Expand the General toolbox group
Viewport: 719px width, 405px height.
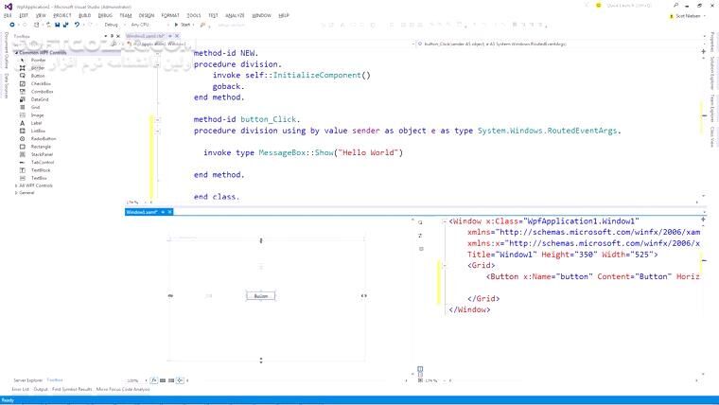pos(26,193)
